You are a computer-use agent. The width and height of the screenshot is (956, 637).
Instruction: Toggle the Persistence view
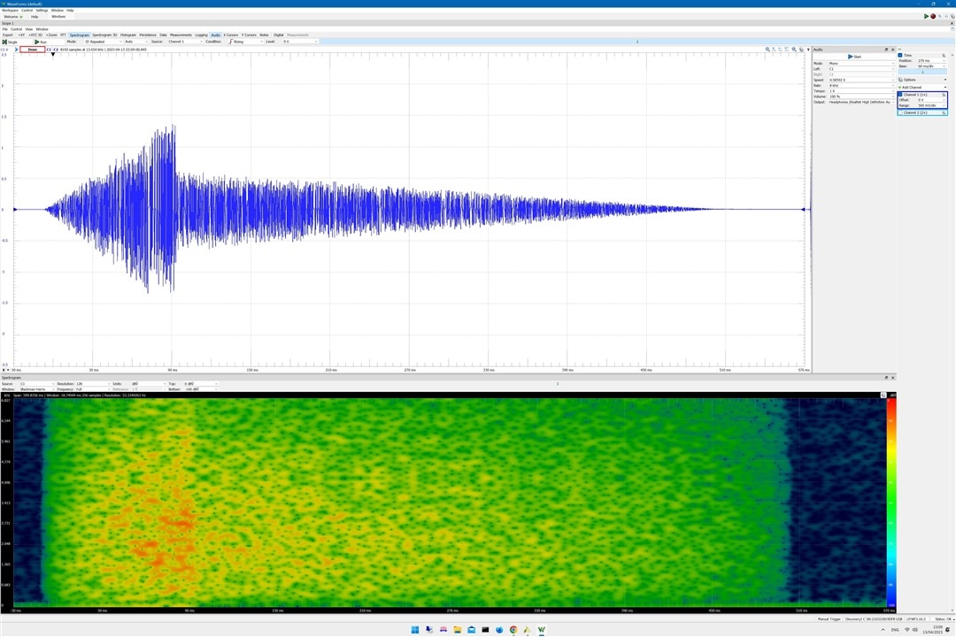[x=148, y=35]
